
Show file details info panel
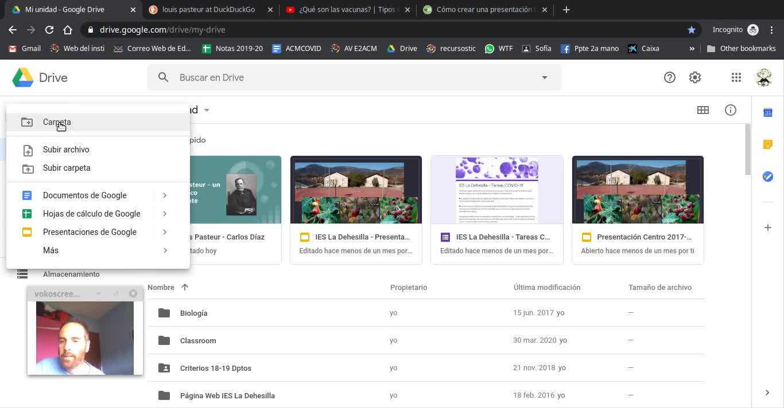point(730,110)
